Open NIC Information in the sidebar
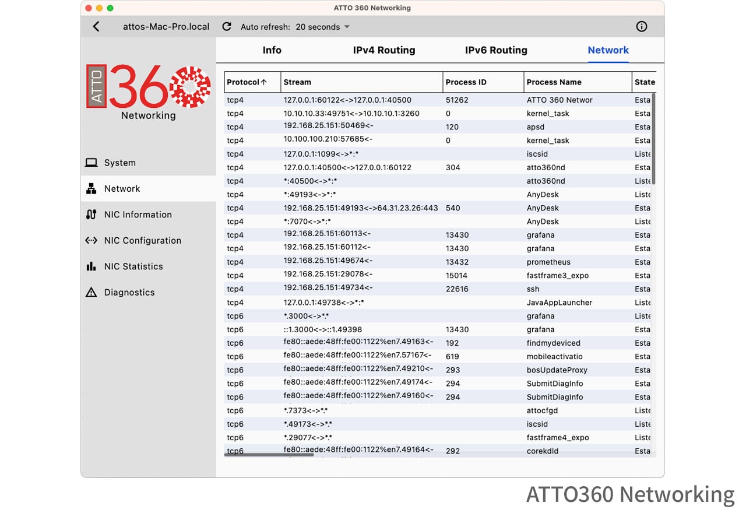Screen dimensions: 746x513 pyautogui.click(x=149, y=215)
